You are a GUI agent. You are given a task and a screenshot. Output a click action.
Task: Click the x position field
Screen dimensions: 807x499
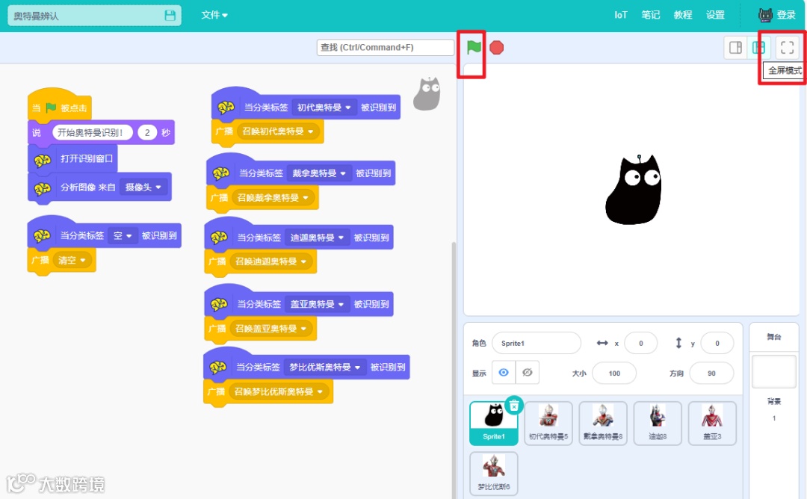pos(641,343)
